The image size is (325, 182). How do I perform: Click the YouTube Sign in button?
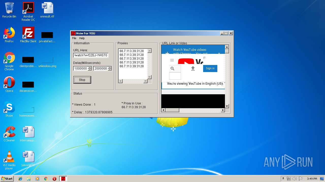[210, 68]
